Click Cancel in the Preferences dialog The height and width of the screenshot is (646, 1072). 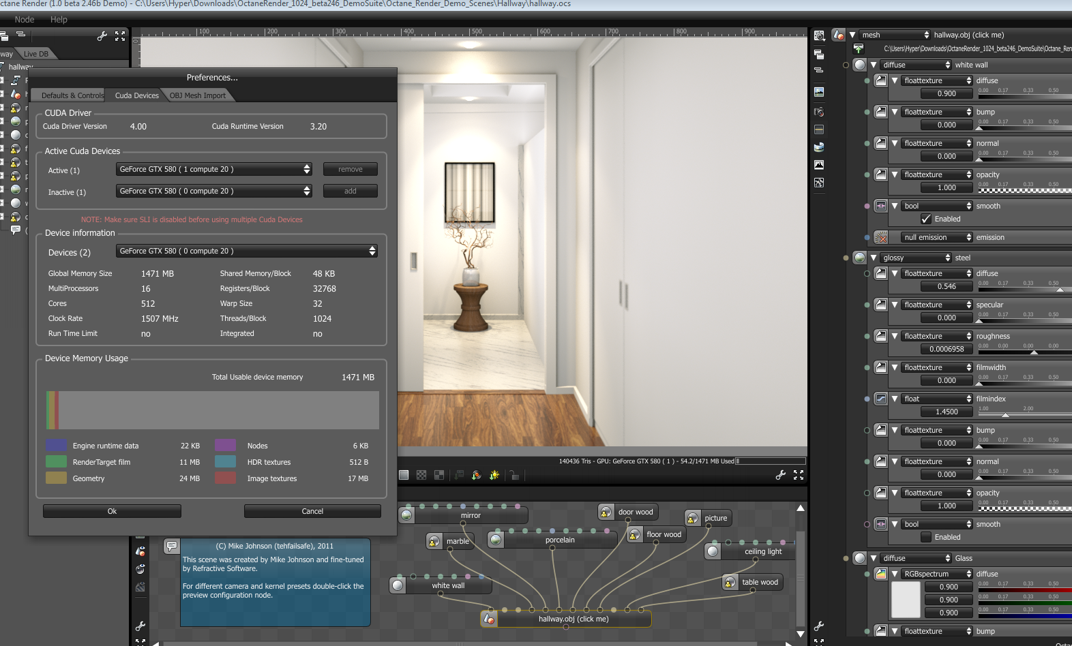pyautogui.click(x=312, y=511)
